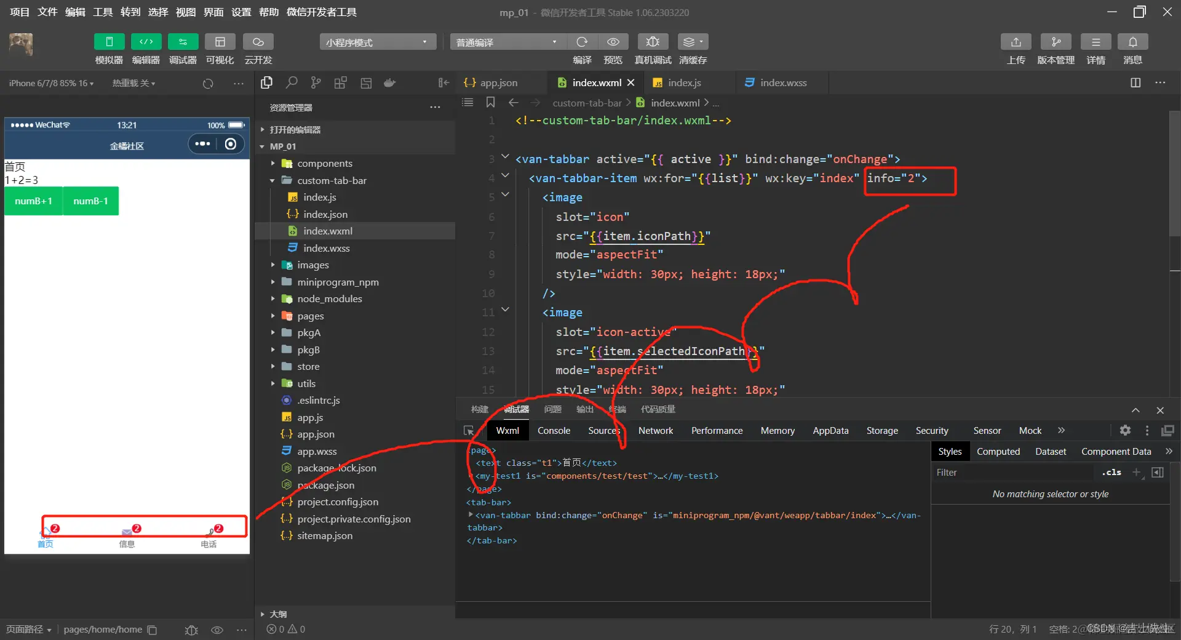Collapse the debugger panel with up chevron
This screenshot has height=640, width=1181.
[1135, 410]
